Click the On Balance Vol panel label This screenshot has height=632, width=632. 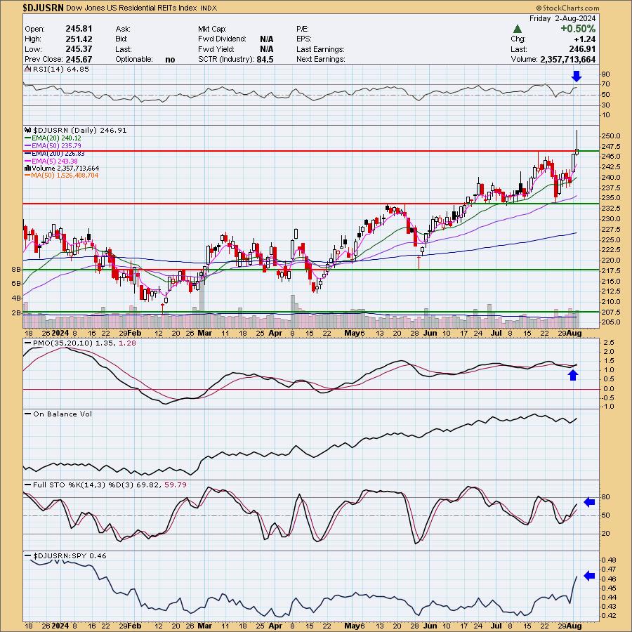(62, 414)
